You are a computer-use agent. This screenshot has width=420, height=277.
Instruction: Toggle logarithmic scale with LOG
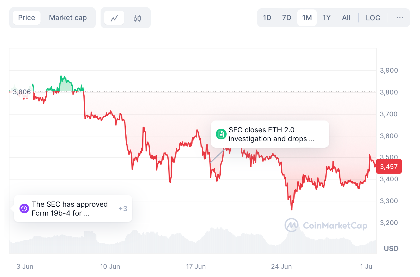(373, 18)
